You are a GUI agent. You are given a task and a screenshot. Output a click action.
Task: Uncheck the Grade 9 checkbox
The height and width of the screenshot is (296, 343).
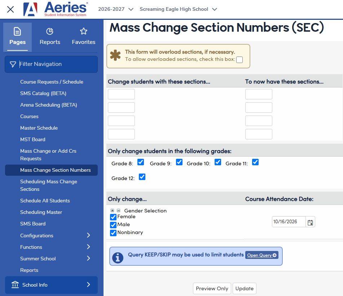[x=179, y=162]
